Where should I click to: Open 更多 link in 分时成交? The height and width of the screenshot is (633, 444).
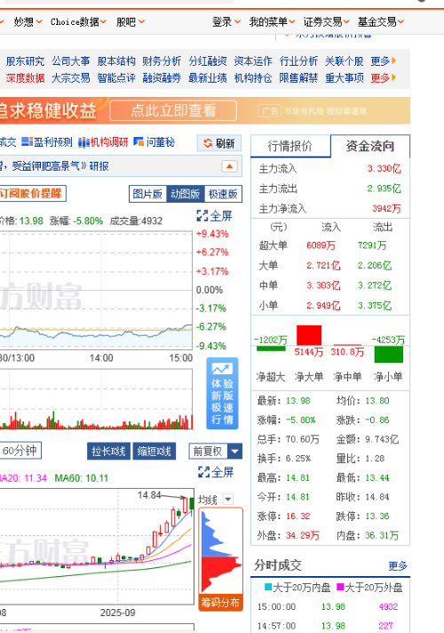tap(398, 566)
